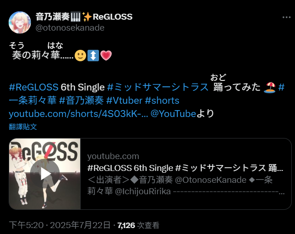The image size is (295, 234).
Task: Open the #ReGLOSS hashtag in tweet text
Action: pos(34,87)
